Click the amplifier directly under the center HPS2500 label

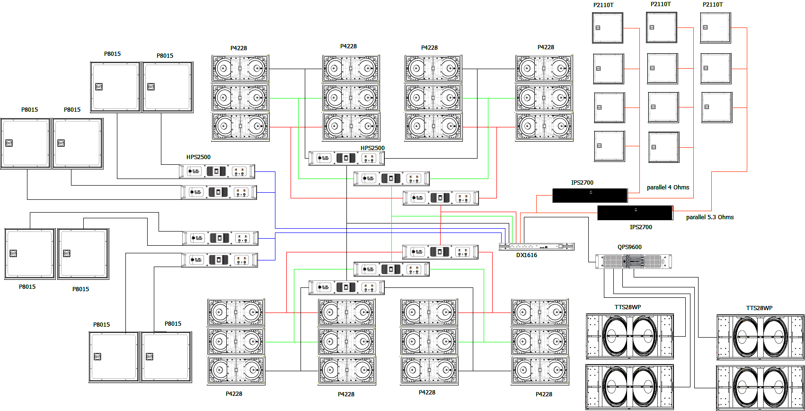coord(346,158)
